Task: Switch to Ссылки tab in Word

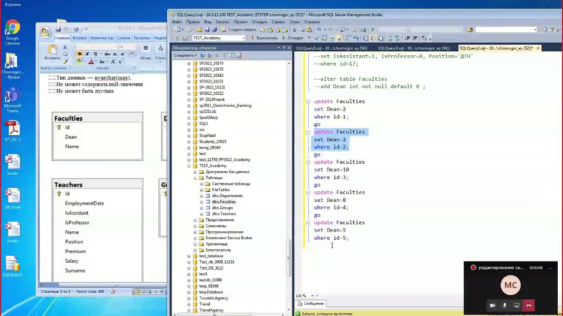Action: tap(124, 38)
